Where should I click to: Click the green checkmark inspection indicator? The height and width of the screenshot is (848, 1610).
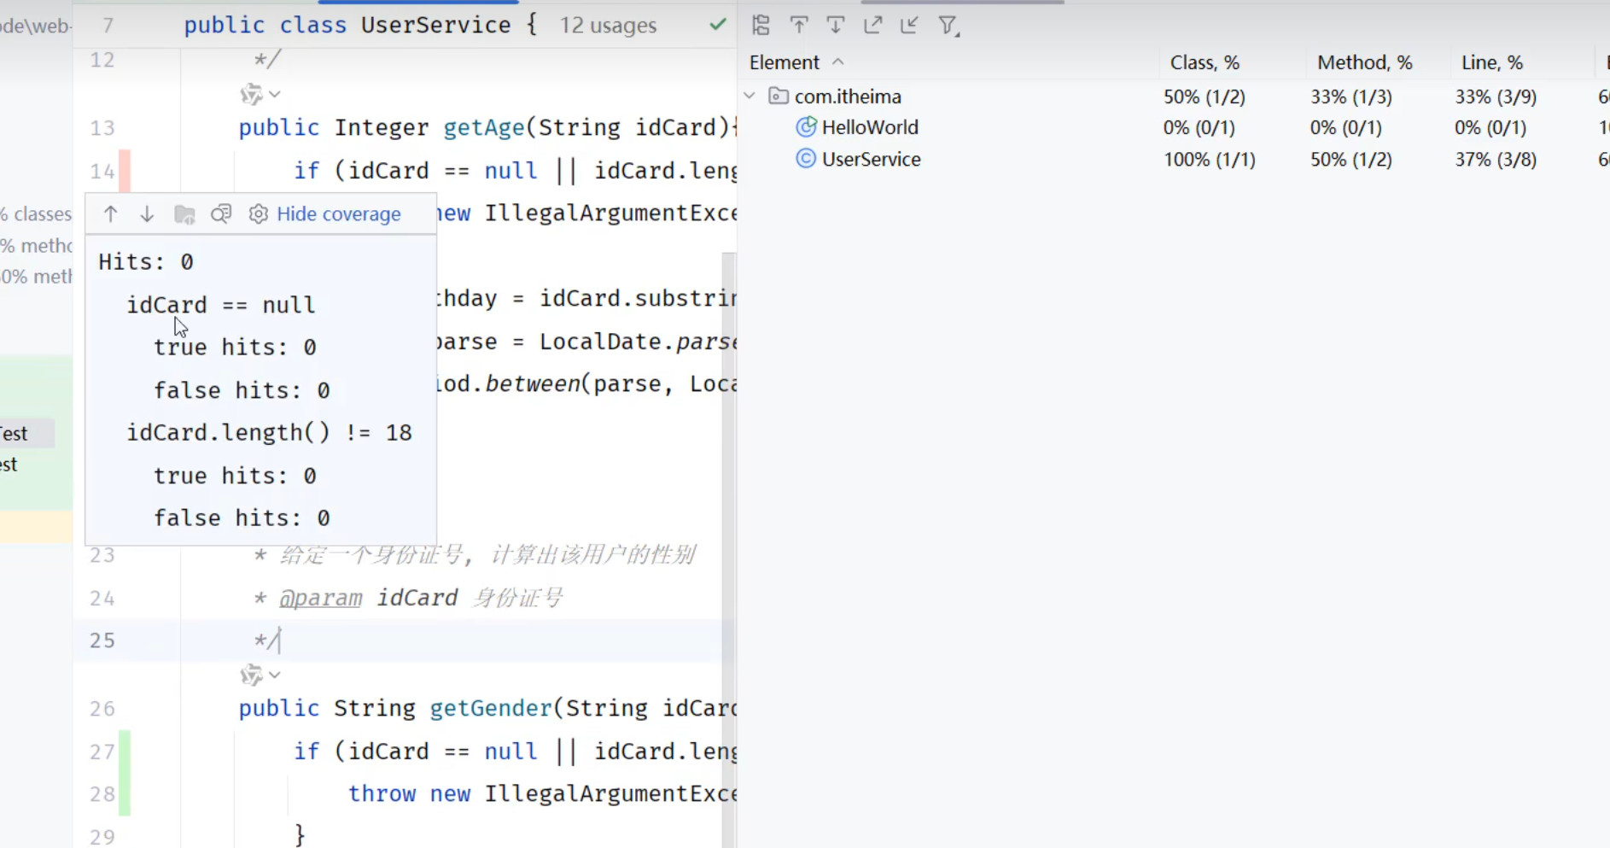coord(718,25)
